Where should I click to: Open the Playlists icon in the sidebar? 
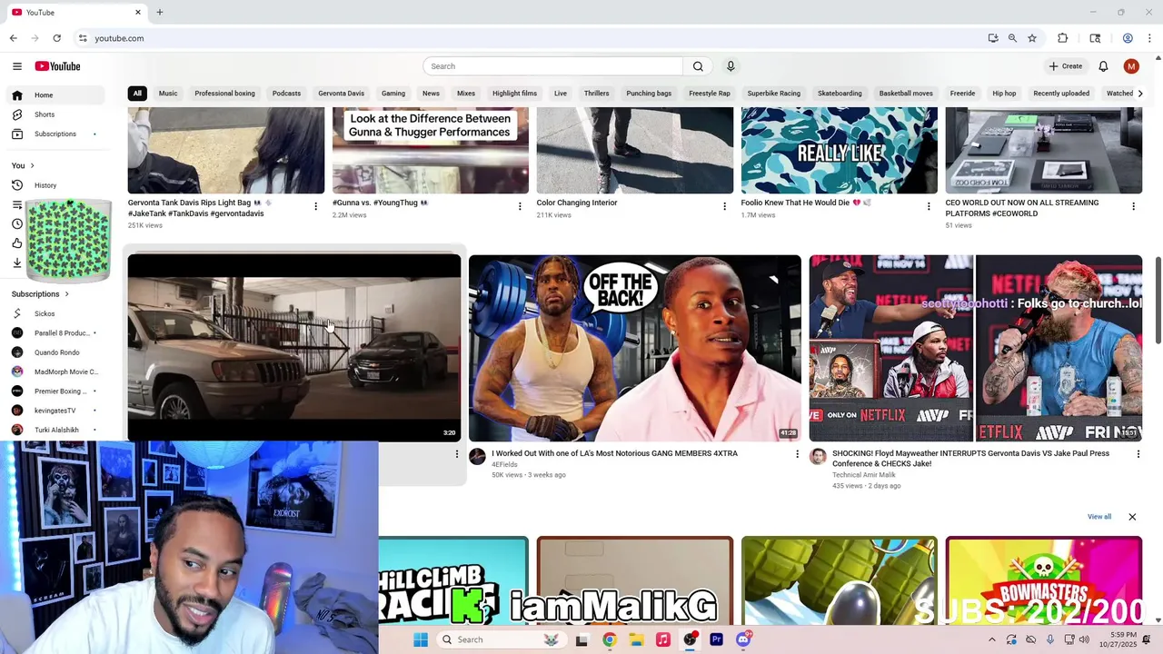pos(17,205)
